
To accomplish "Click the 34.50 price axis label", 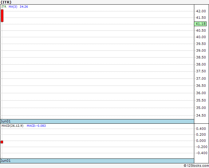I will pyautogui.click(x=201, y=116).
